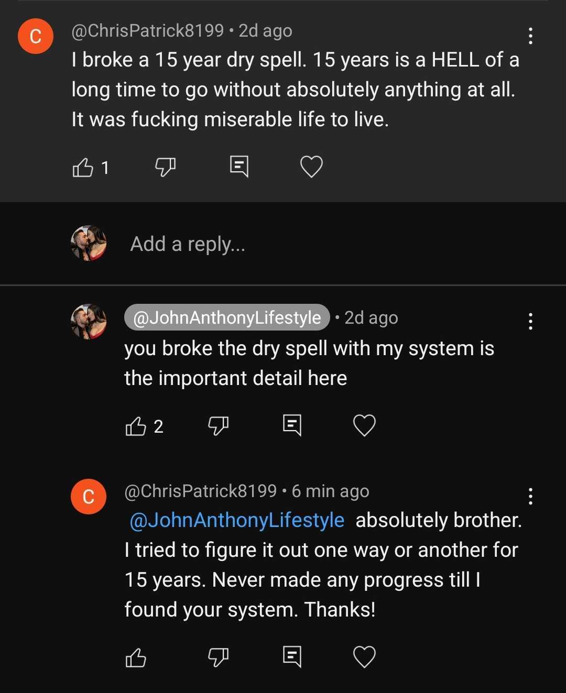Heart the top comment by ChrisPatrick8199
Image resolution: width=566 pixels, height=693 pixels.
(311, 167)
